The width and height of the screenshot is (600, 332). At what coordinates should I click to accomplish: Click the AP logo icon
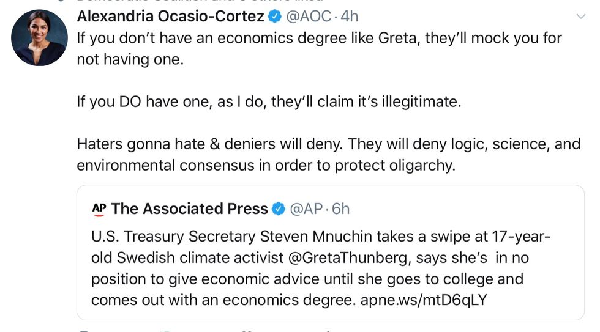99,209
